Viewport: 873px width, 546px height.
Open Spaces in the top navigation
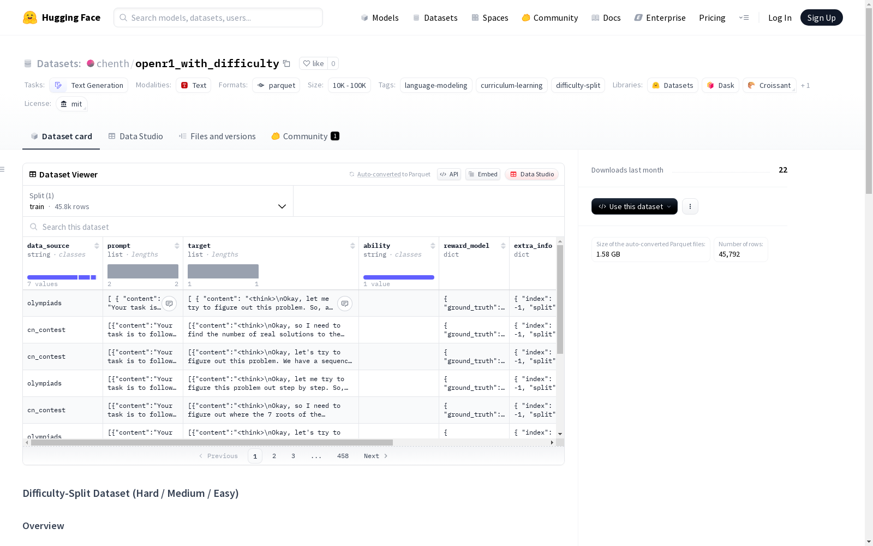pos(490,17)
